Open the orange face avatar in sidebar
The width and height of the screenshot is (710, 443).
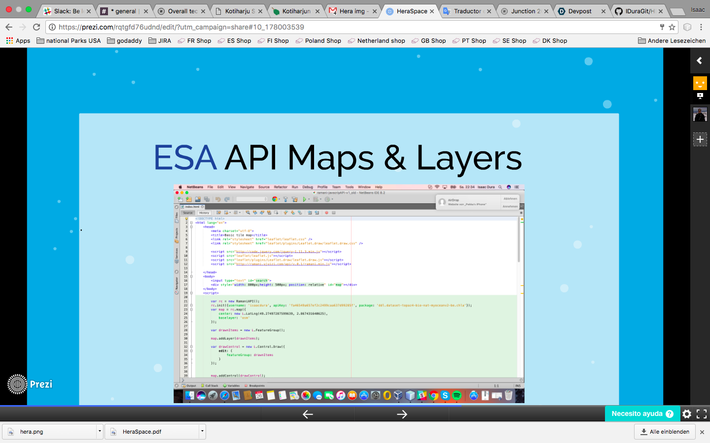click(x=700, y=83)
